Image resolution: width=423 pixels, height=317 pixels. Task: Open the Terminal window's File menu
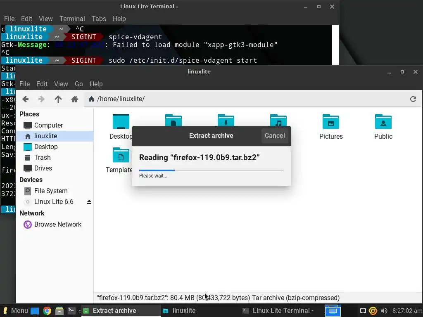pyautogui.click(x=9, y=19)
